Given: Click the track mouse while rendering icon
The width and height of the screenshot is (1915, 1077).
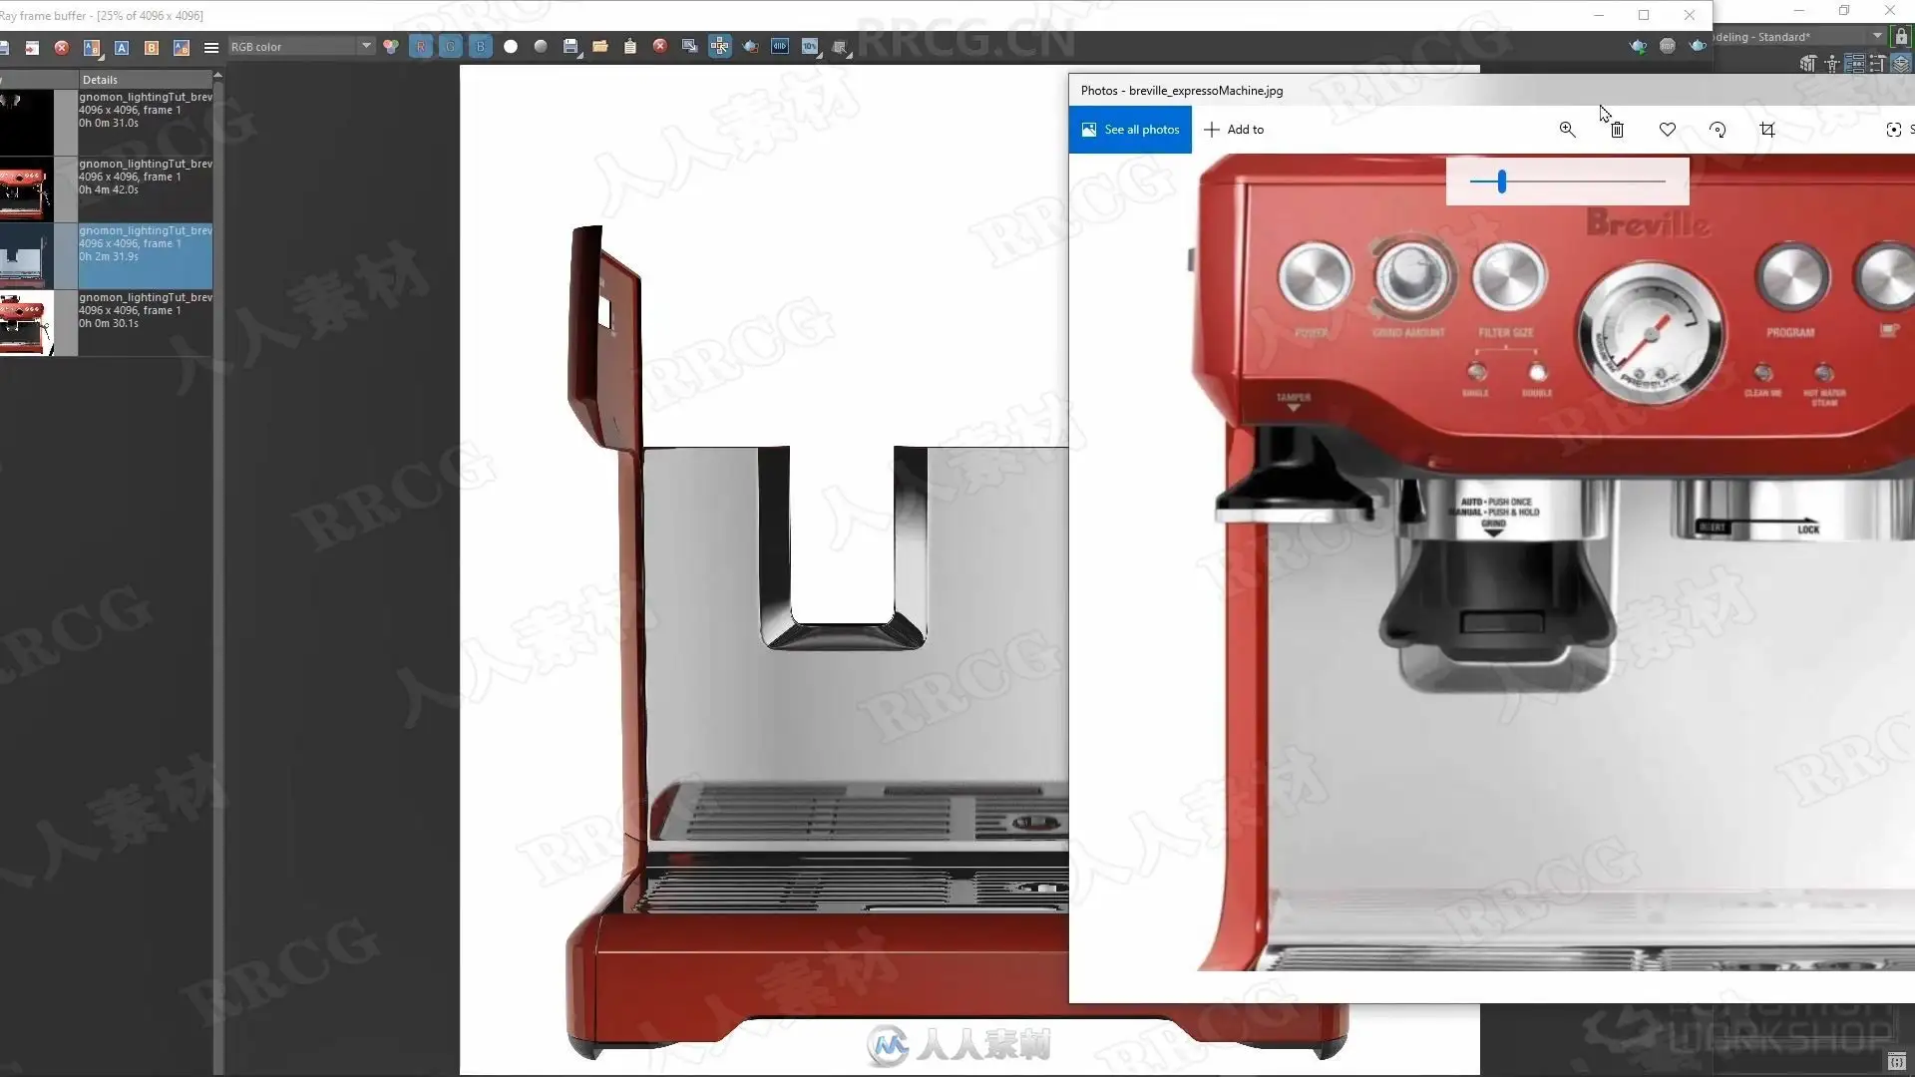Looking at the screenshot, I should [x=720, y=47].
